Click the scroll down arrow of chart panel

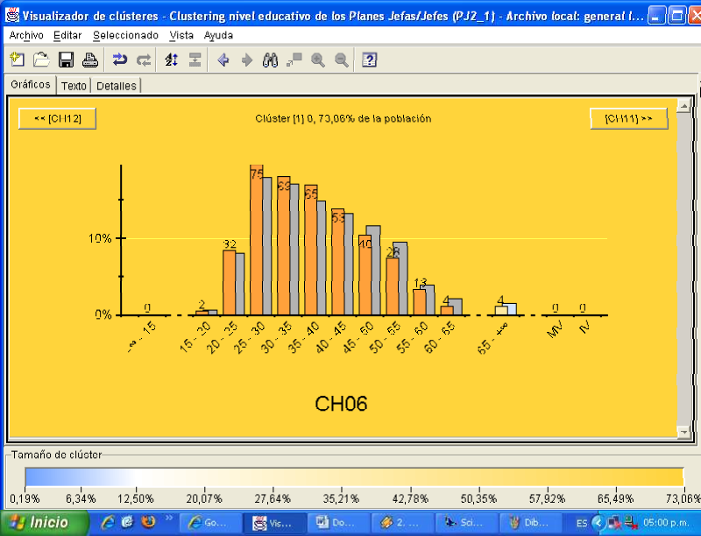pyautogui.click(x=683, y=432)
